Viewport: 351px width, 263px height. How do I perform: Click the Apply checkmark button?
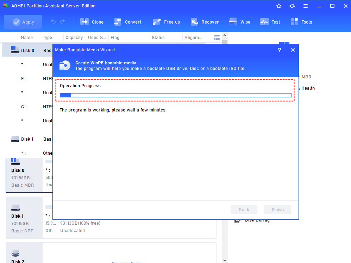23,22
